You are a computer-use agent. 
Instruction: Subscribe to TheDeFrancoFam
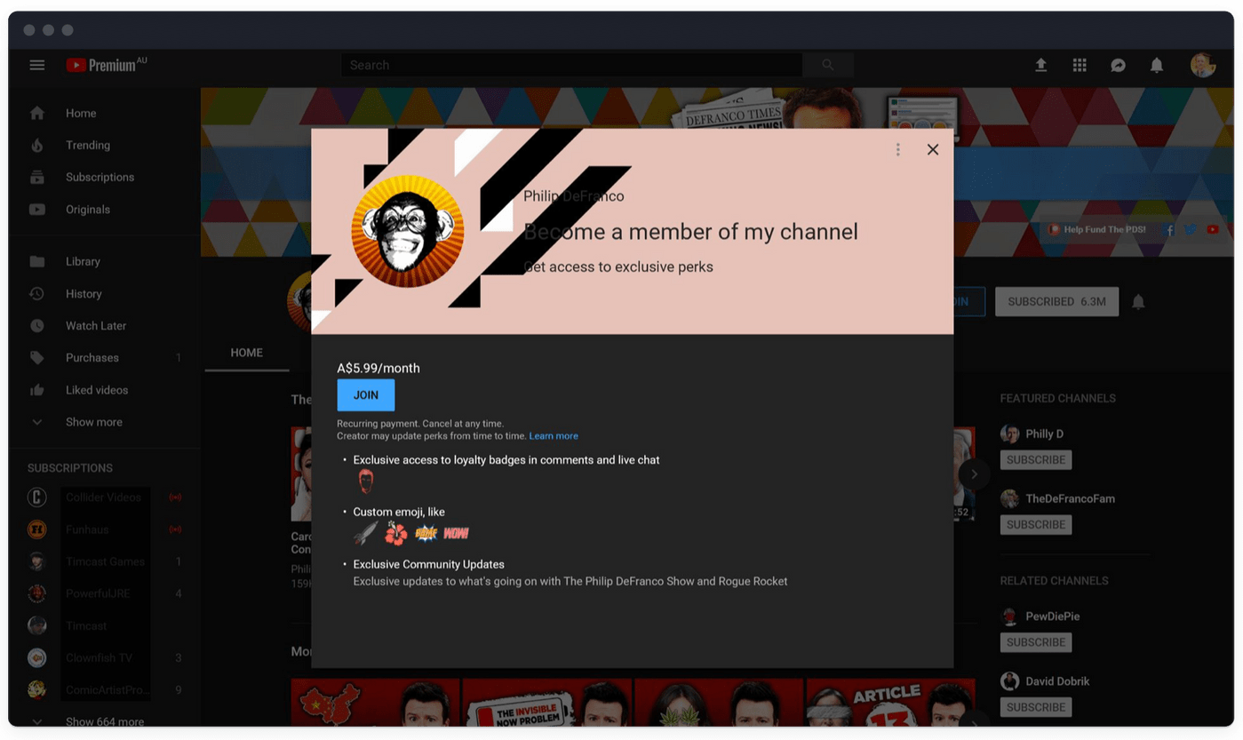tap(1036, 525)
